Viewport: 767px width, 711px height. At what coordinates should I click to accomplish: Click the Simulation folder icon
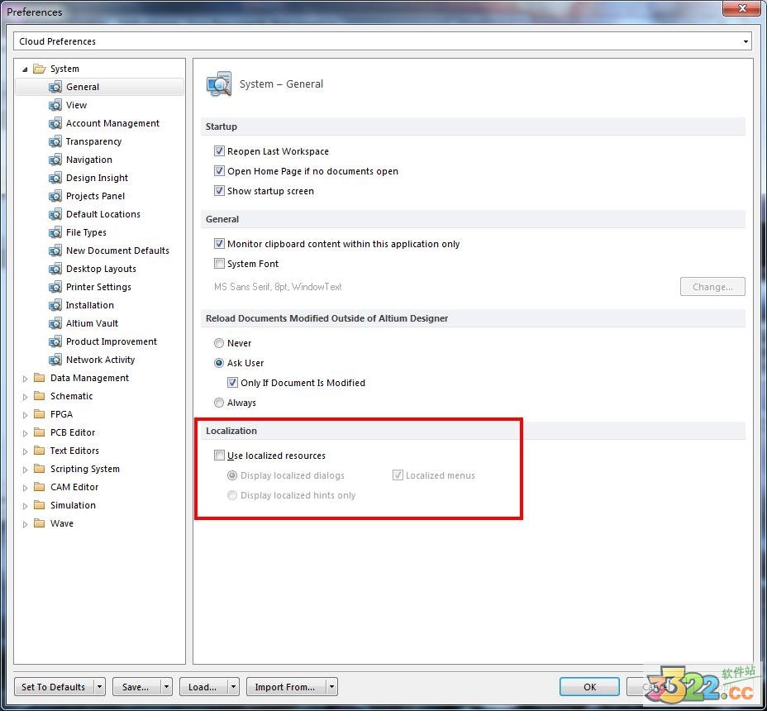pos(39,505)
